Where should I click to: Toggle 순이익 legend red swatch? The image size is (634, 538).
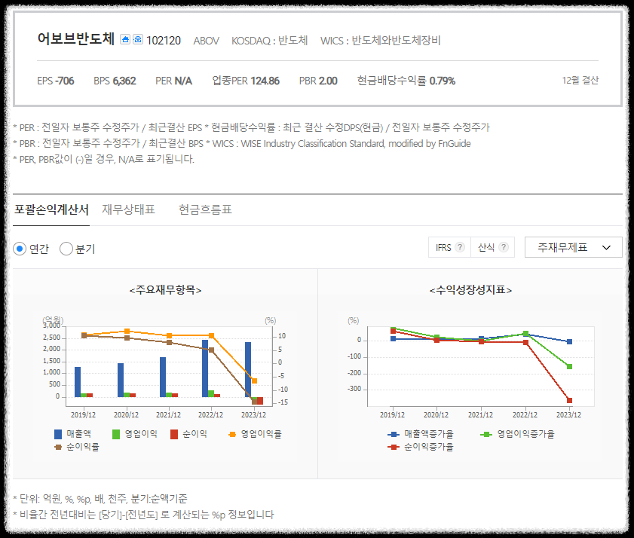[x=174, y=434]
